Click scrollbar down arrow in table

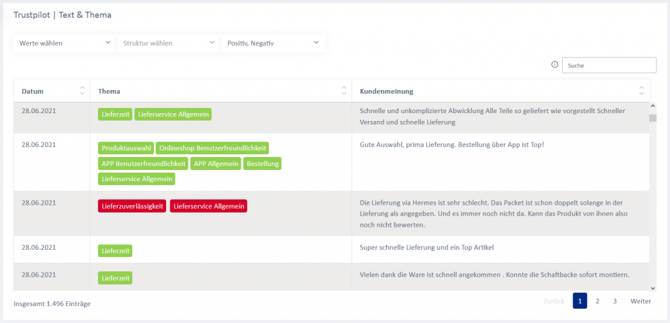click(652, 287)
